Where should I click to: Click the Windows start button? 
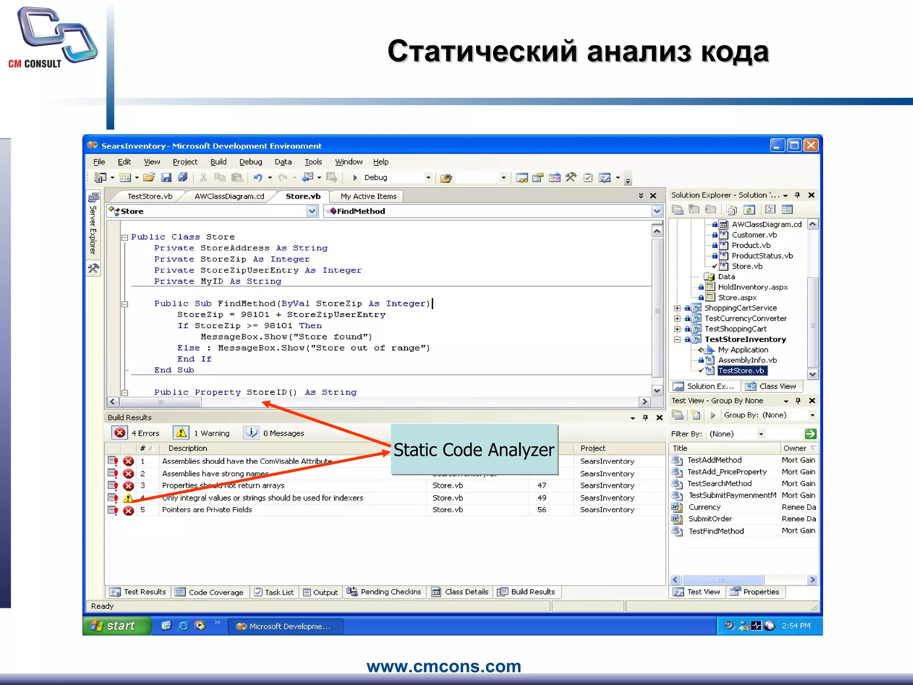coord(116,626)
